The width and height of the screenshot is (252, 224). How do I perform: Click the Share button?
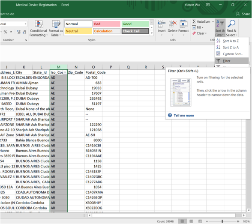[243, 14]
